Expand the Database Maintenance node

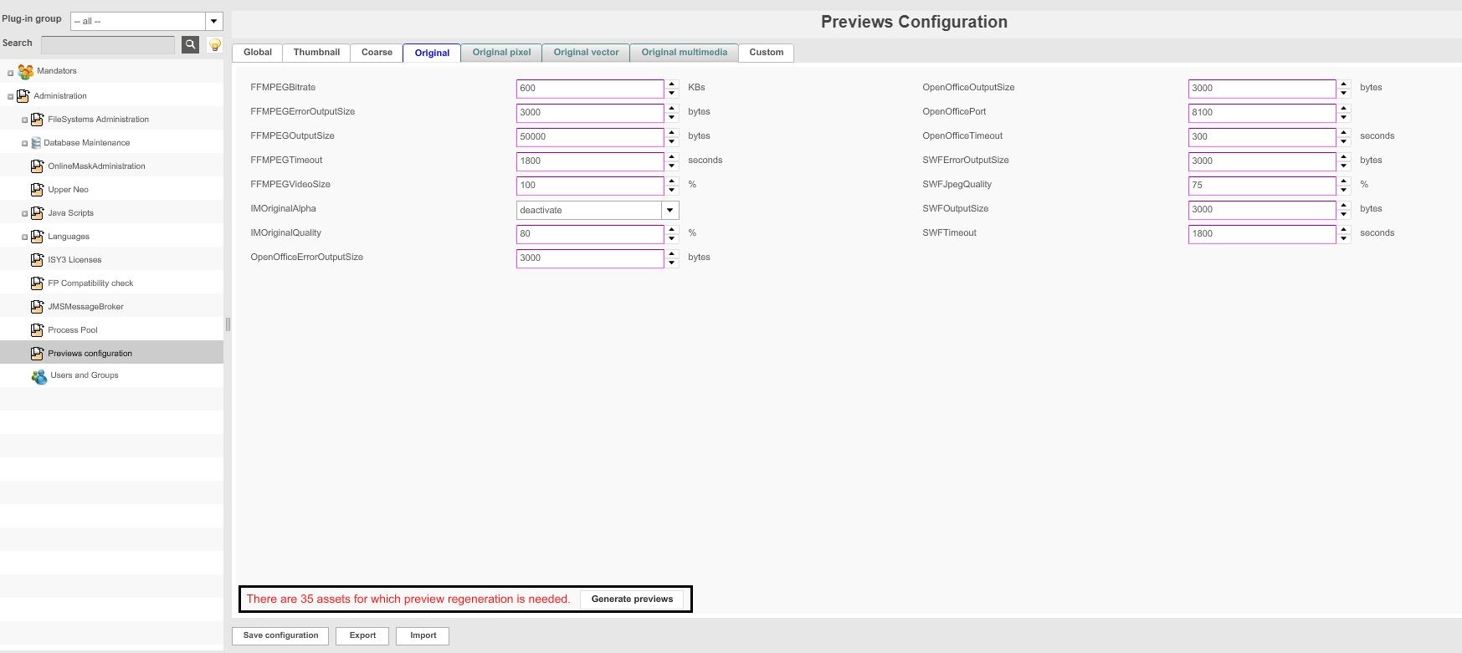click(24, 144)
